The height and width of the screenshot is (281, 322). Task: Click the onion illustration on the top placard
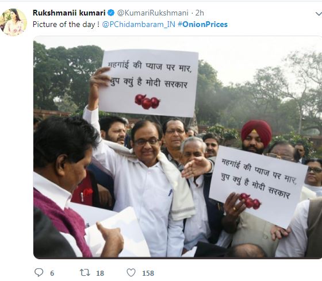click(147, 101)
